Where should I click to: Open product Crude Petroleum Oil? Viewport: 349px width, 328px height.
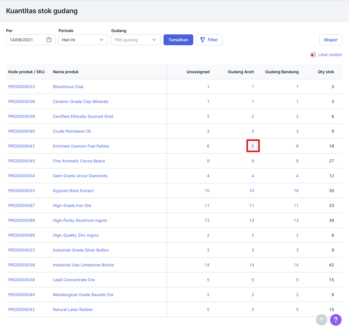point(72,131)
